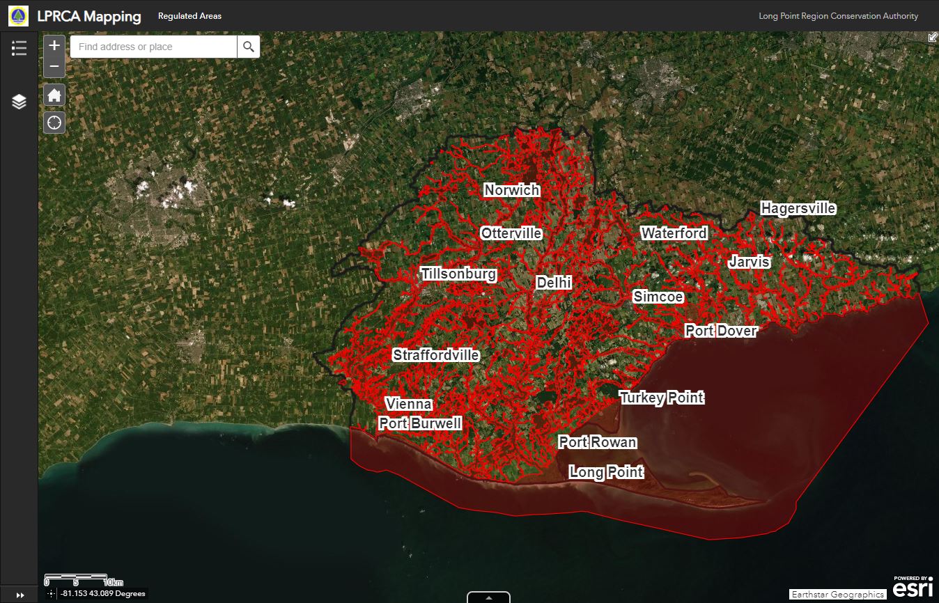Screen dimensions: 939x603
Task: Activate the My Location crosshair icon
Action: (x=54, y=123)
